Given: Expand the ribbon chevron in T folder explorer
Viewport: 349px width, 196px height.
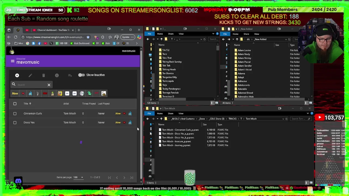Looking at the screenshot, I should [213, 34].
